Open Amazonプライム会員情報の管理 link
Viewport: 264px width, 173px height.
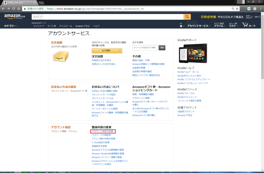[x=108, y=150]
